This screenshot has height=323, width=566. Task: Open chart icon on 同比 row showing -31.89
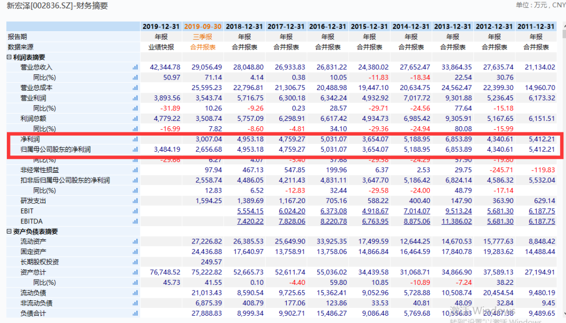[135, 108]
